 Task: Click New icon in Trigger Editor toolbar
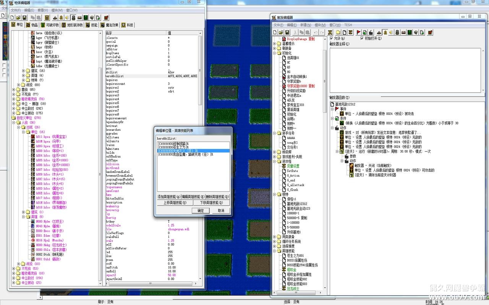click(275, 32)
